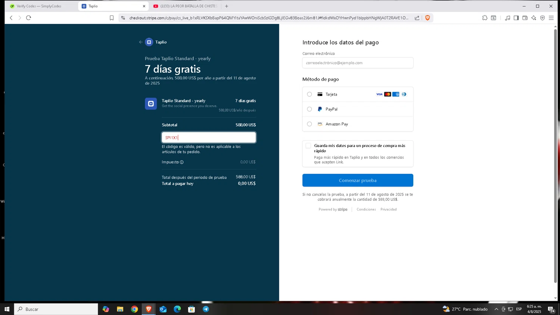The width and height of the screenshot is (560, 315).
Task: Select the Tarjeta payment radio button
Action: (309, 94)
